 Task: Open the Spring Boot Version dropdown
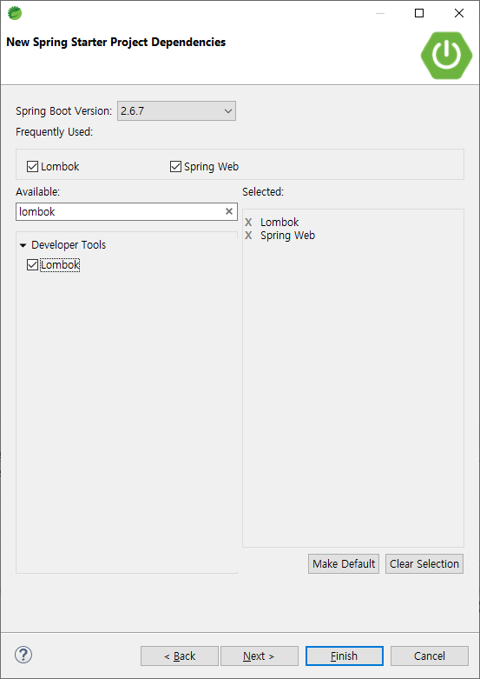(176, 111)
